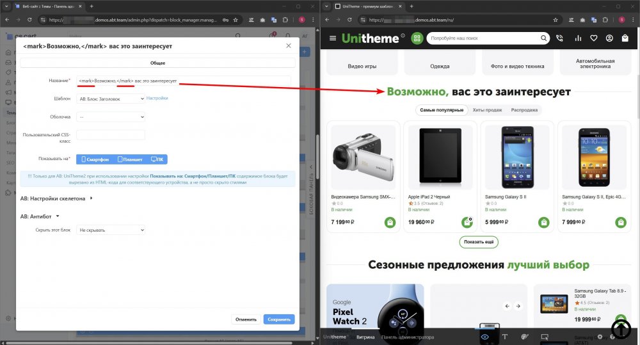Open the product comparison chart icon

(x=579, y=38)
